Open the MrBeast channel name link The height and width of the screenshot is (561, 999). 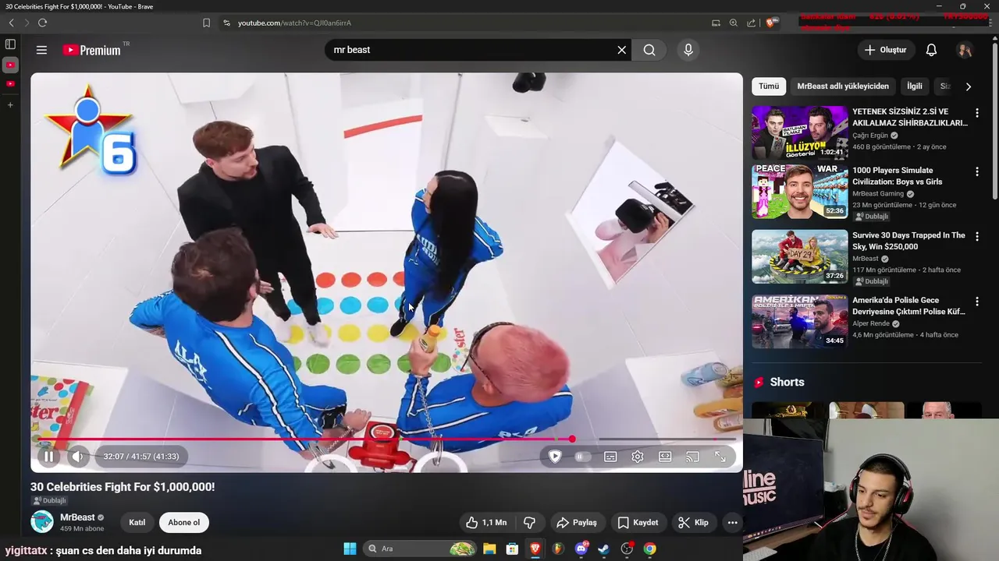(77, 517)
